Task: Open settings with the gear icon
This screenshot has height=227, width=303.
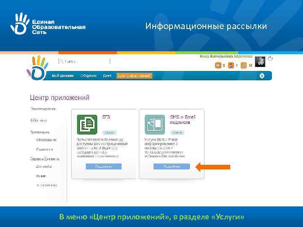Action: point(262,76)
